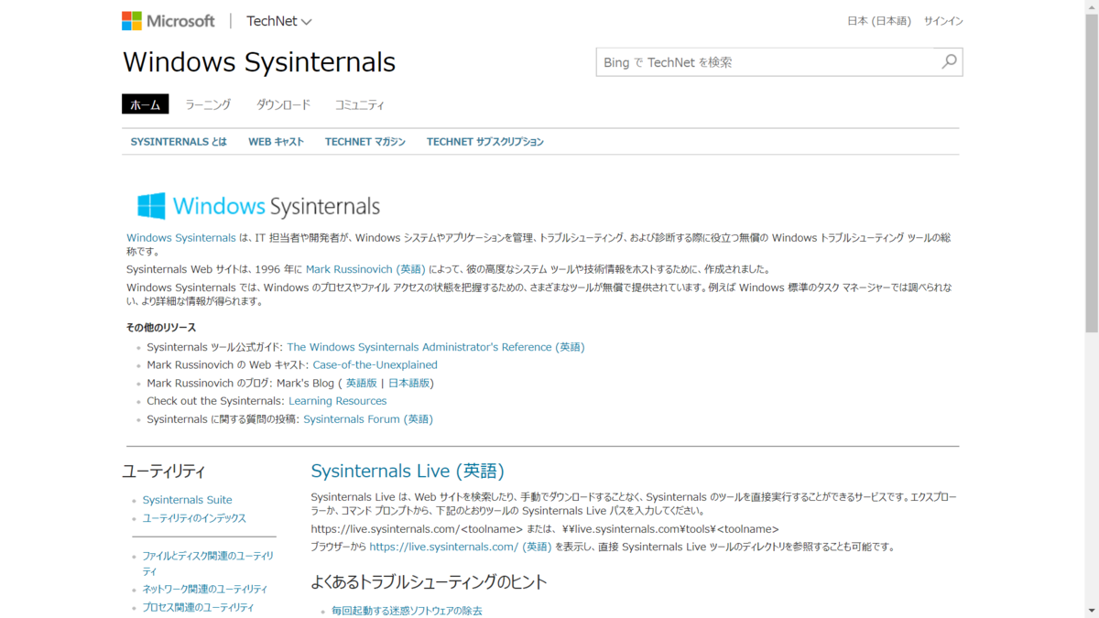Open Case-of-the-Unexplained webcast link
This screenshot has height=618, width=1099.
tap(375, 364)
